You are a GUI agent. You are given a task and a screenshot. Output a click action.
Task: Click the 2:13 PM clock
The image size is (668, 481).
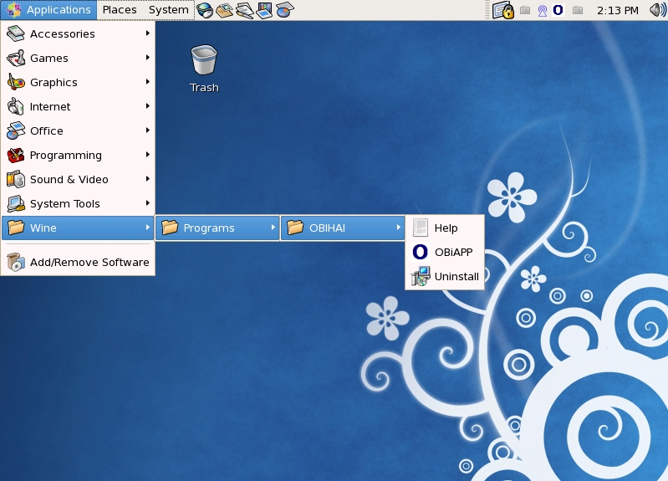click(x=617, y=10)
